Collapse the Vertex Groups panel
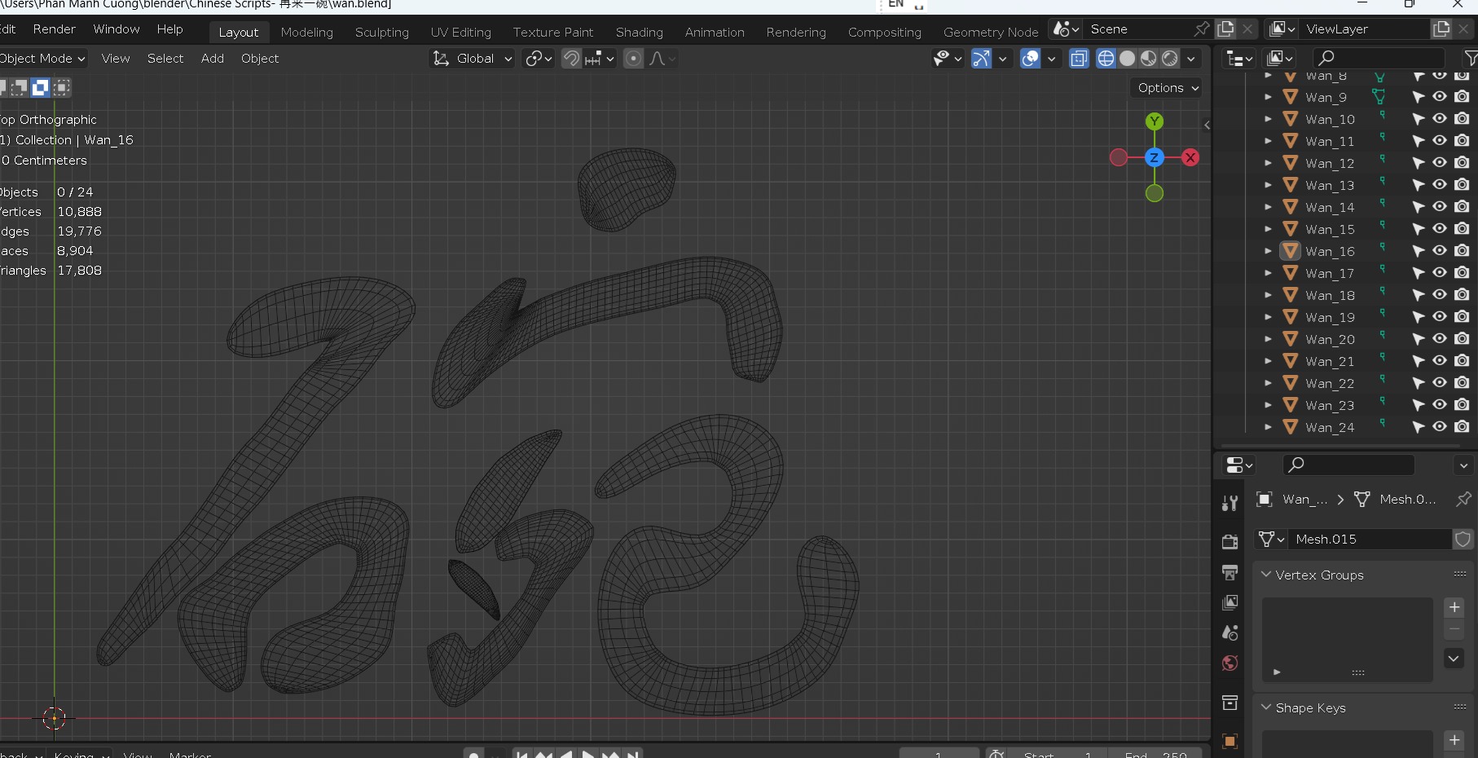1478x758 pixels. click(1266, 575)
